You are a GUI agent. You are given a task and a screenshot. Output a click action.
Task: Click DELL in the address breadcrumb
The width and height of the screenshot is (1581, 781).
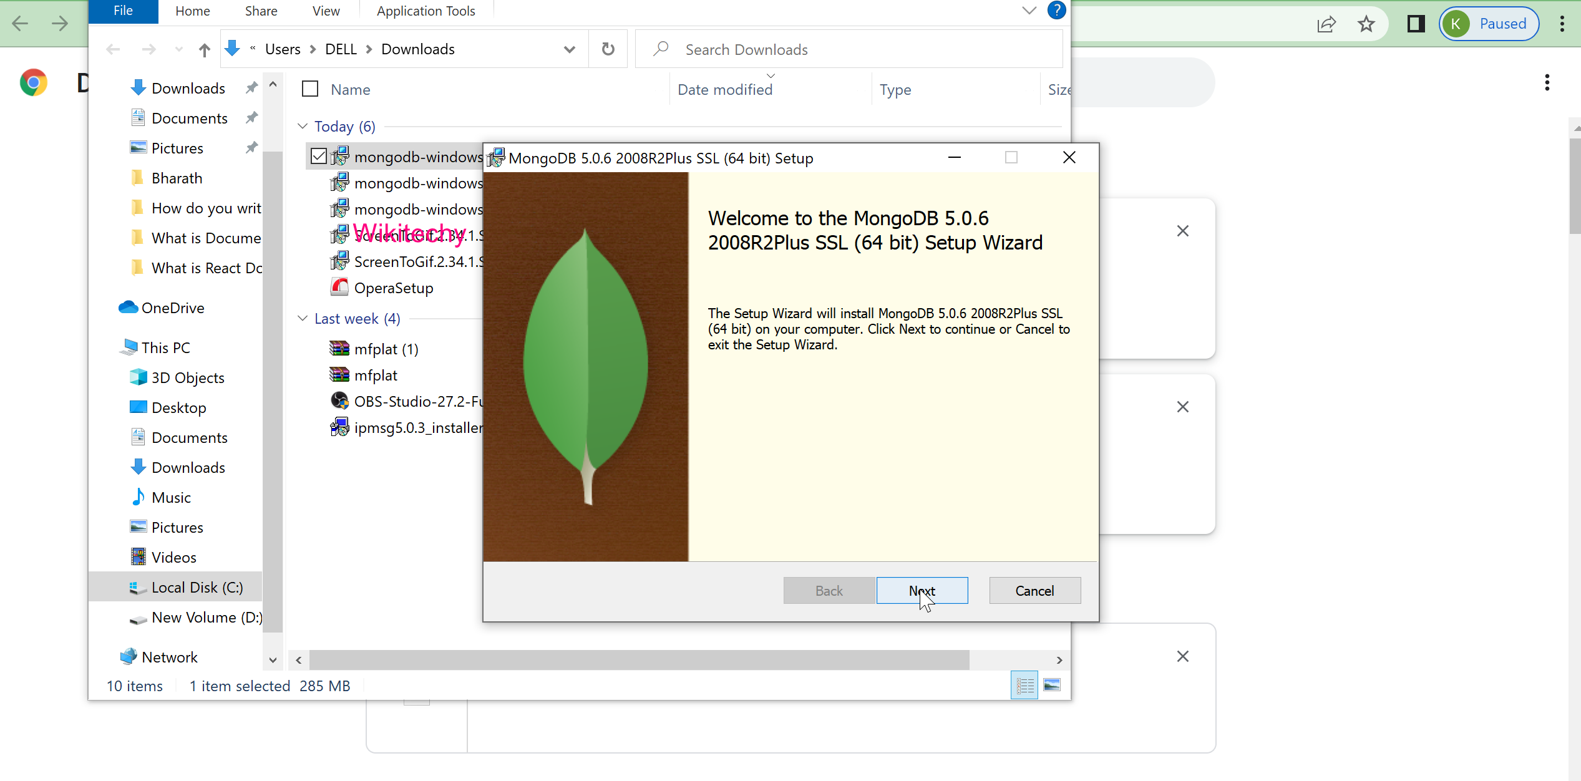341,49
